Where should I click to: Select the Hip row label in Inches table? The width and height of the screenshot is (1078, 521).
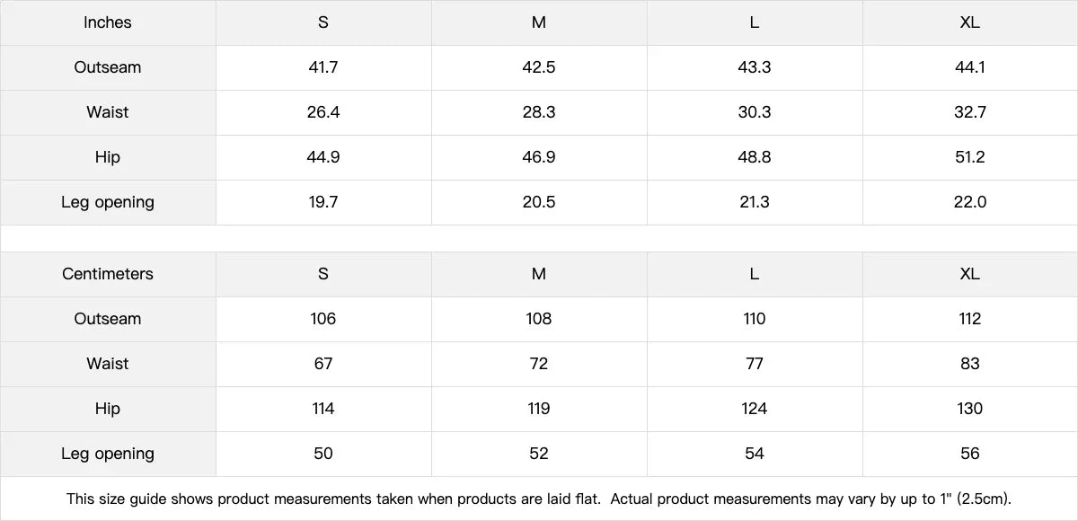pos(108,157)
